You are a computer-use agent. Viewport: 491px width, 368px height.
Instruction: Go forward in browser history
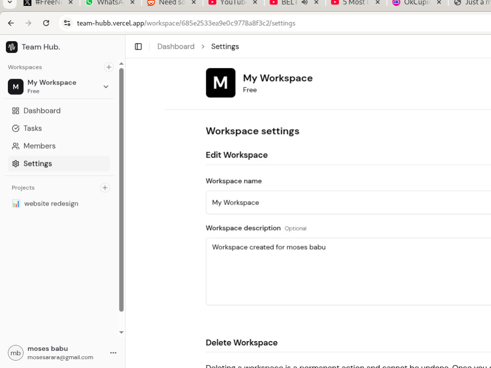(x=28, y=23)
